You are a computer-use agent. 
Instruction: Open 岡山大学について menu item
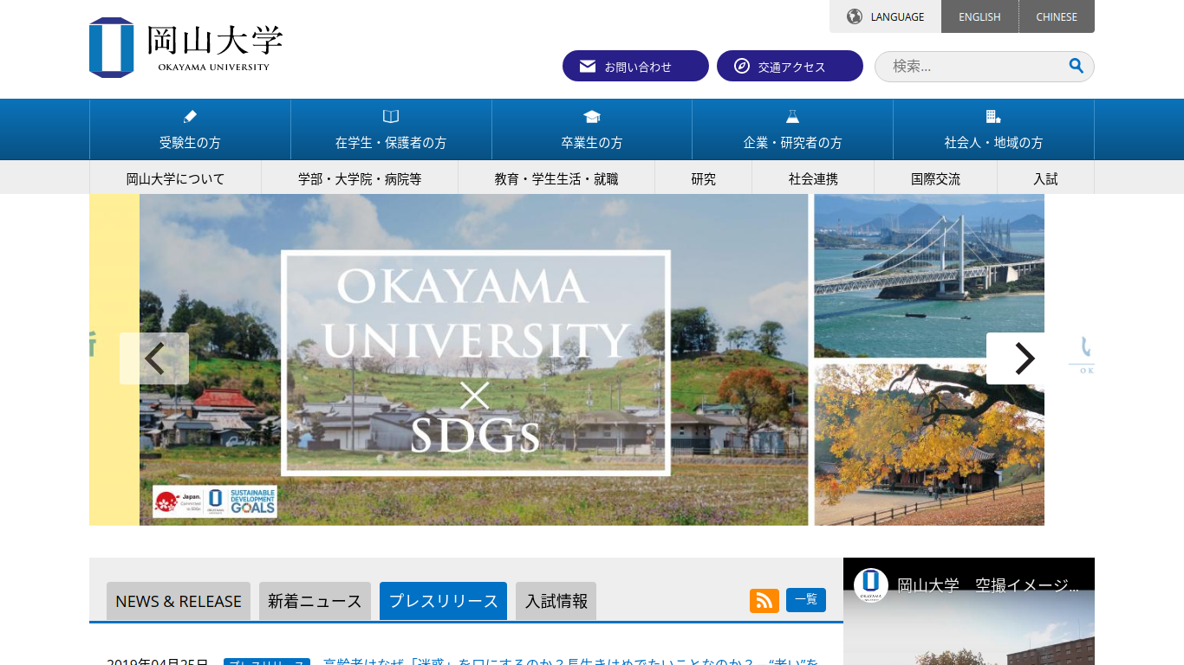[x=175, y=178]
